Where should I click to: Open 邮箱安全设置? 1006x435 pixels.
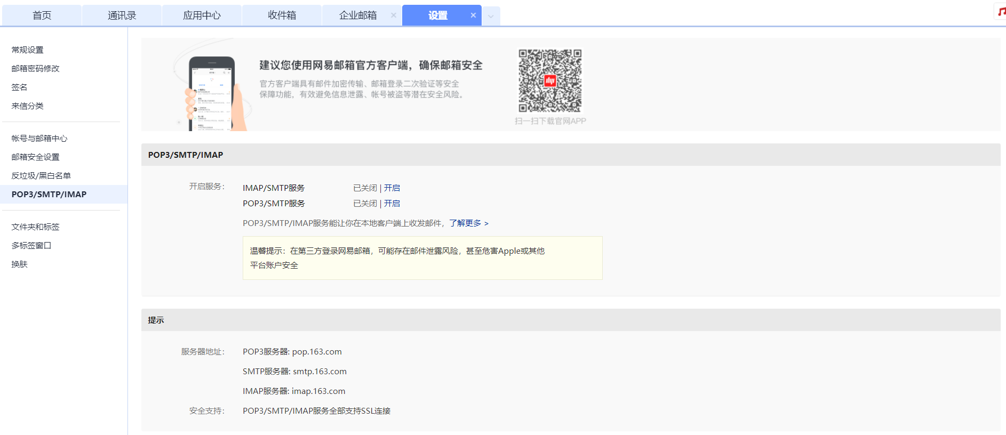[36, 157]
